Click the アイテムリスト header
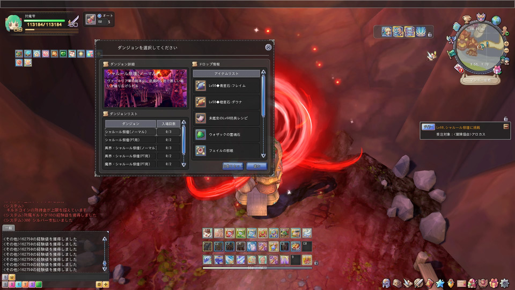515x290 pixels. pos(226,74)
